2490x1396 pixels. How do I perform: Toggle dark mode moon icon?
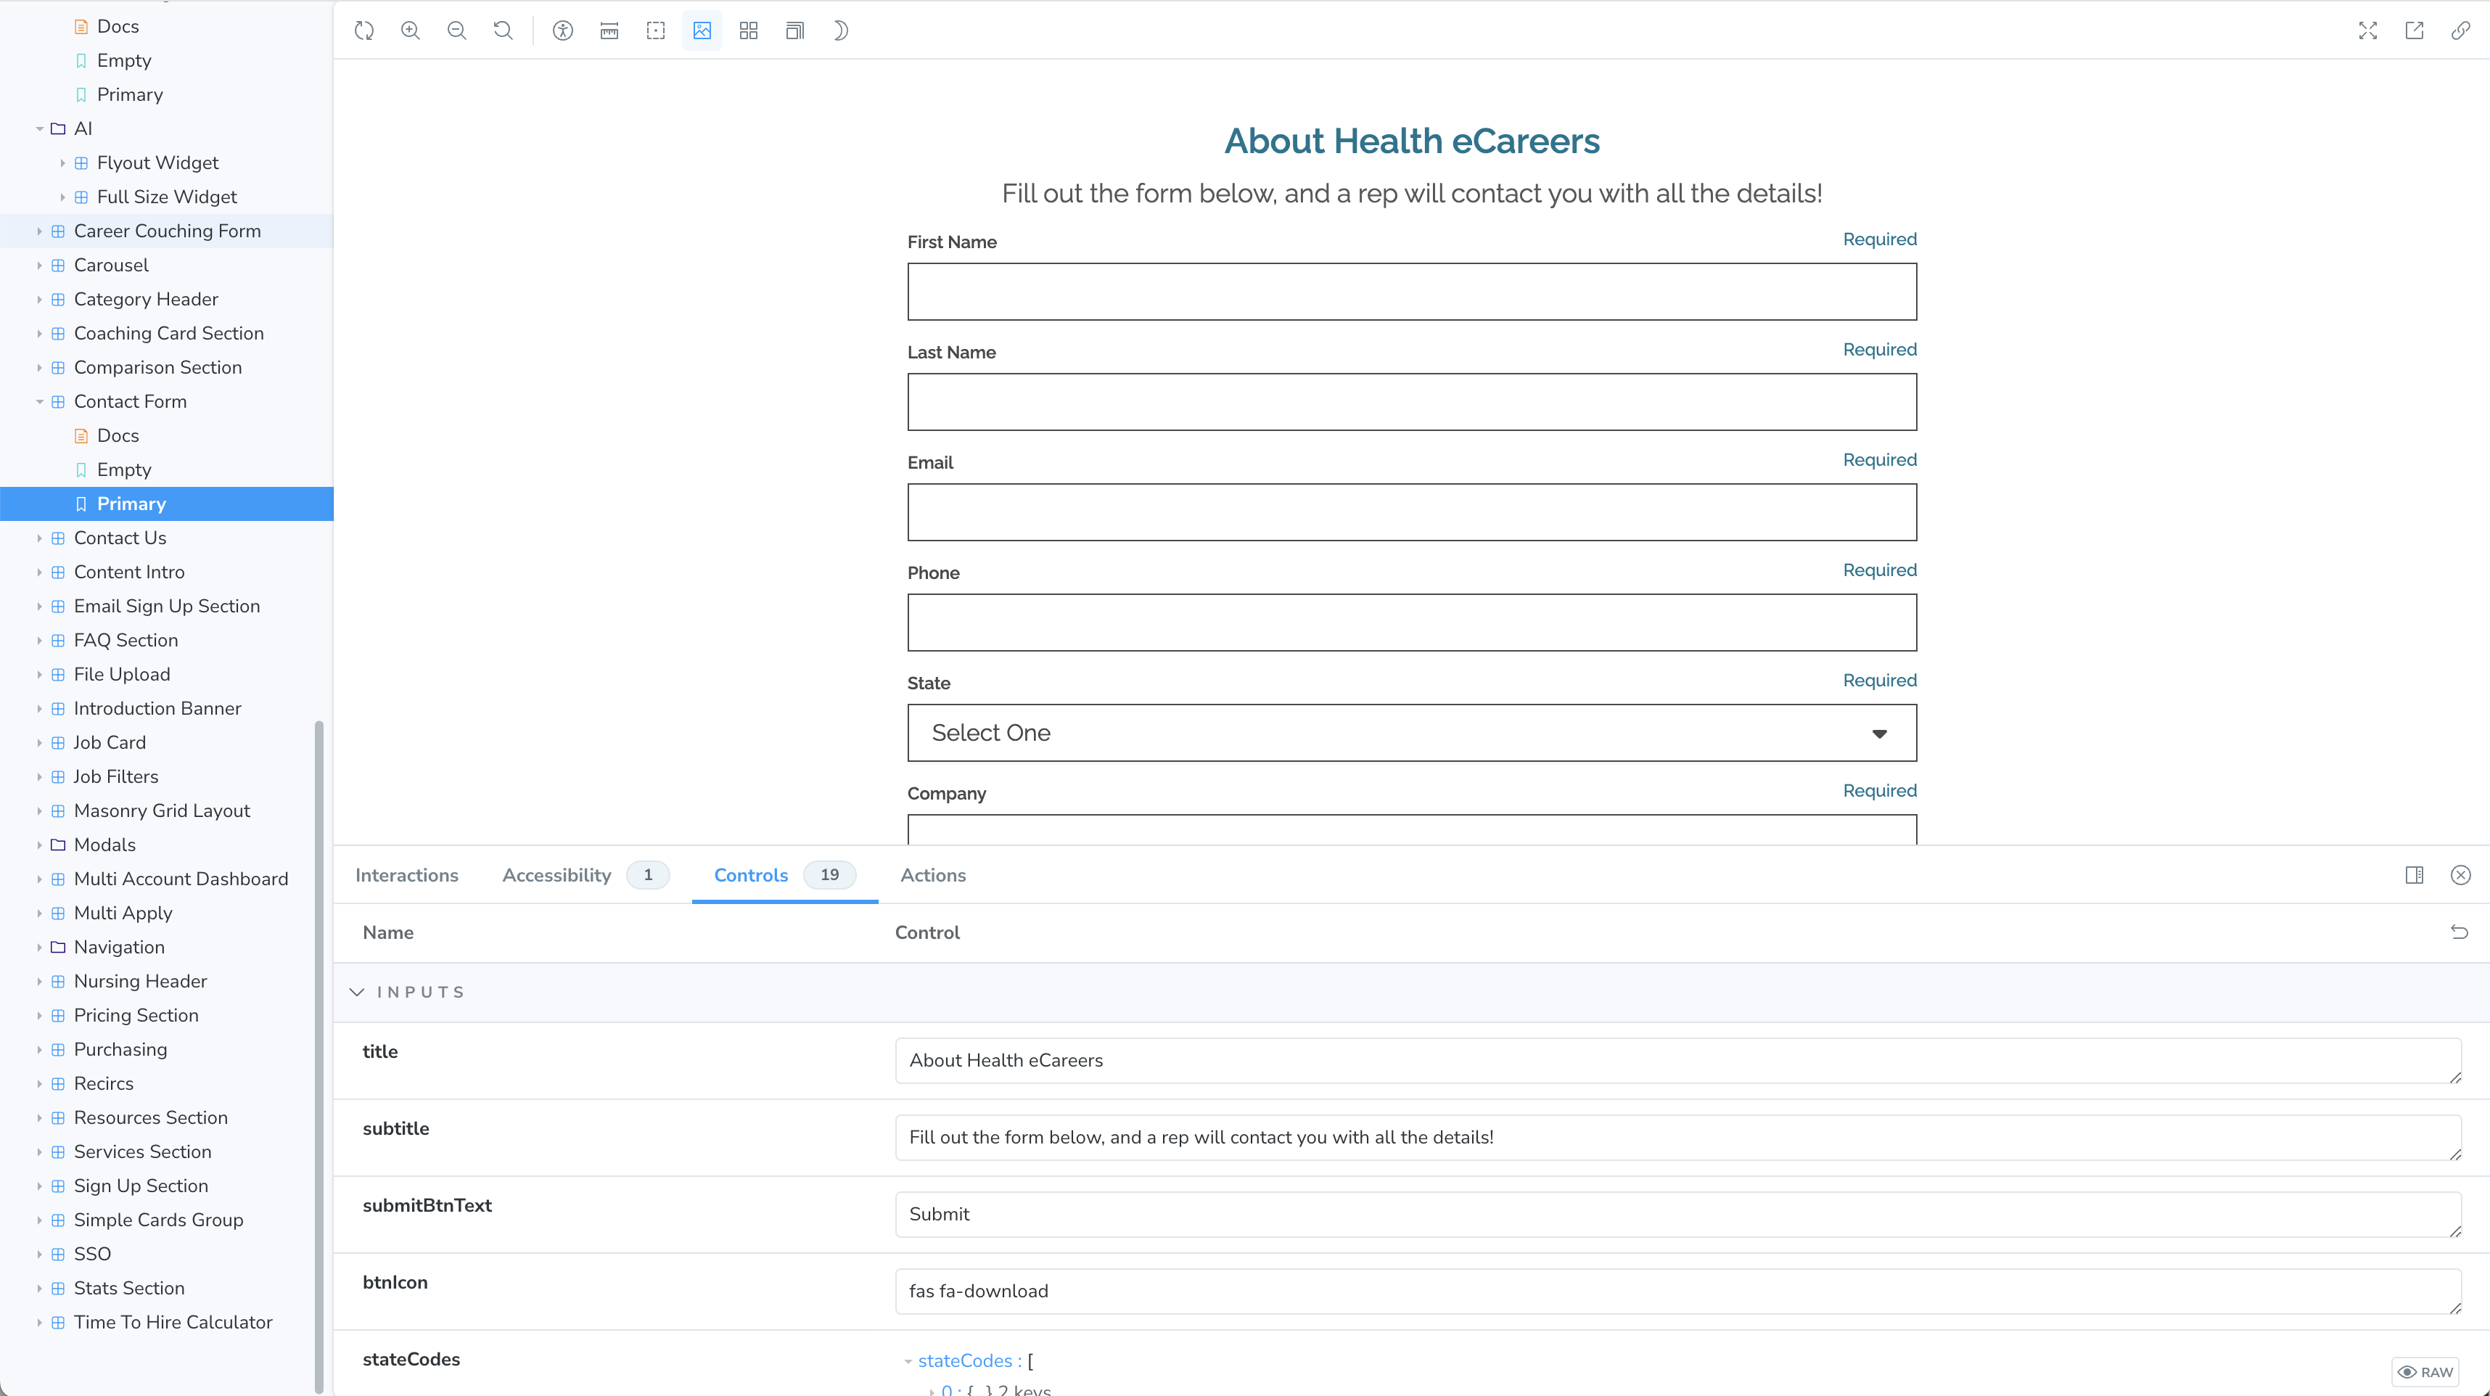[841, 31]
